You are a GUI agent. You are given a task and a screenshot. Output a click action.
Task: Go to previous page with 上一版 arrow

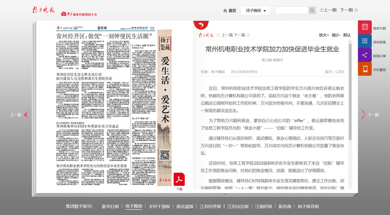pyautogui.click(x=26, y=115)
